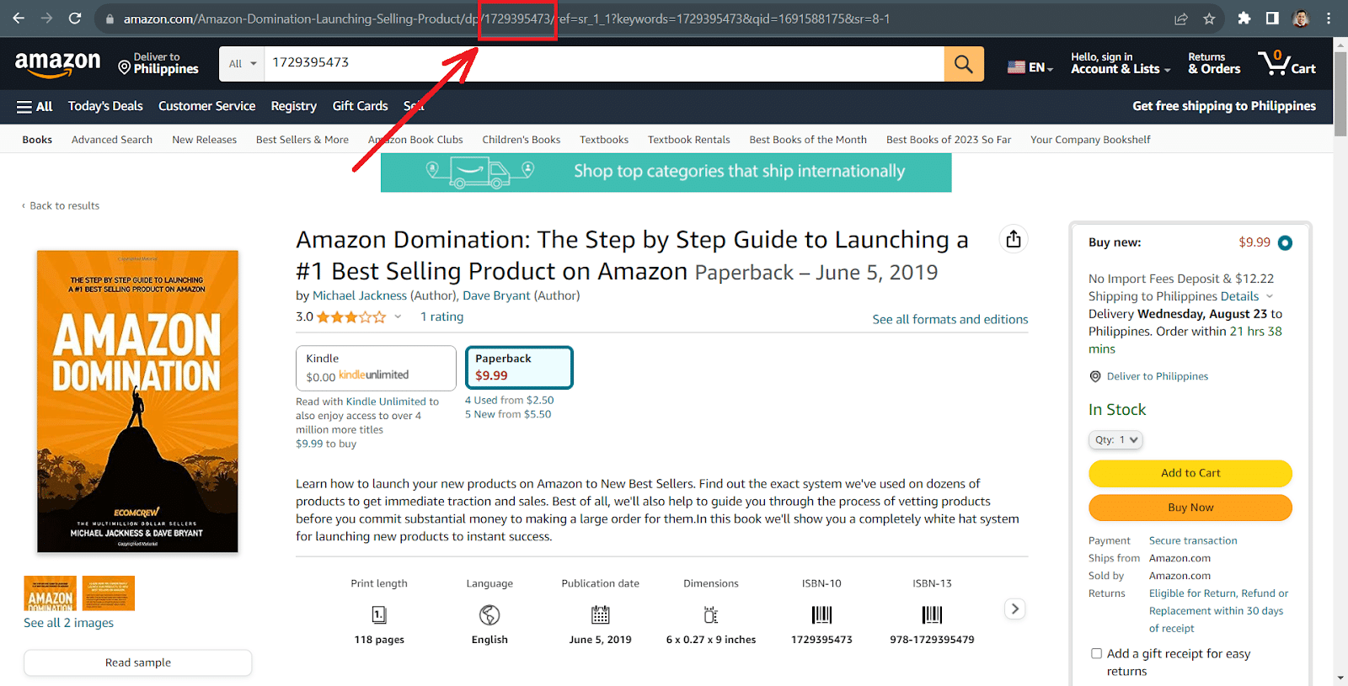Click Returns & Orders

pyautogui.click(x=1214, y=63)
